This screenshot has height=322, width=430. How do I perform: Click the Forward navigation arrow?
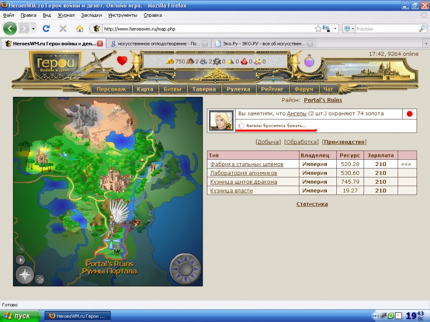(24, 29)
